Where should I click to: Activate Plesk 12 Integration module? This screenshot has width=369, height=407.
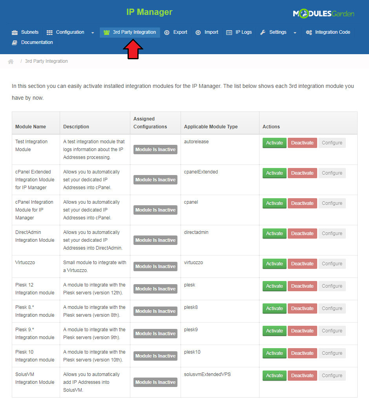click(274, 286)
